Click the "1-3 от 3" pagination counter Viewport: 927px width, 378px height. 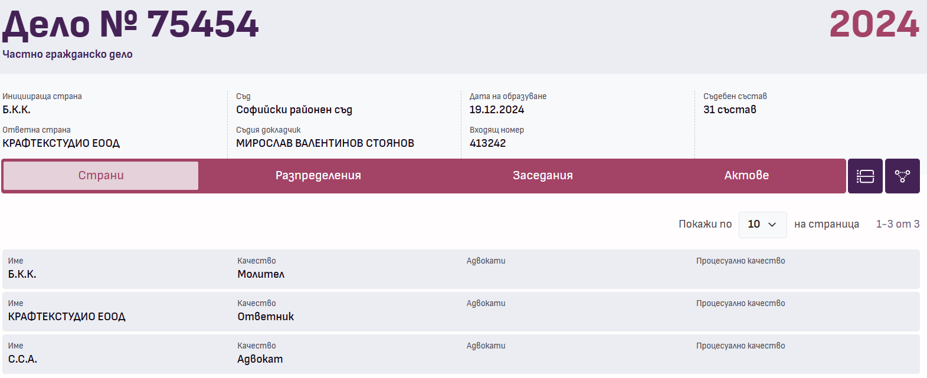tap(897, 224)
